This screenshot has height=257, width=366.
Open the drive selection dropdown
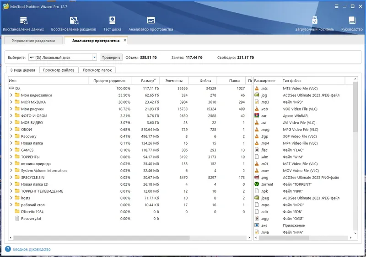click(x=94, y=58)
